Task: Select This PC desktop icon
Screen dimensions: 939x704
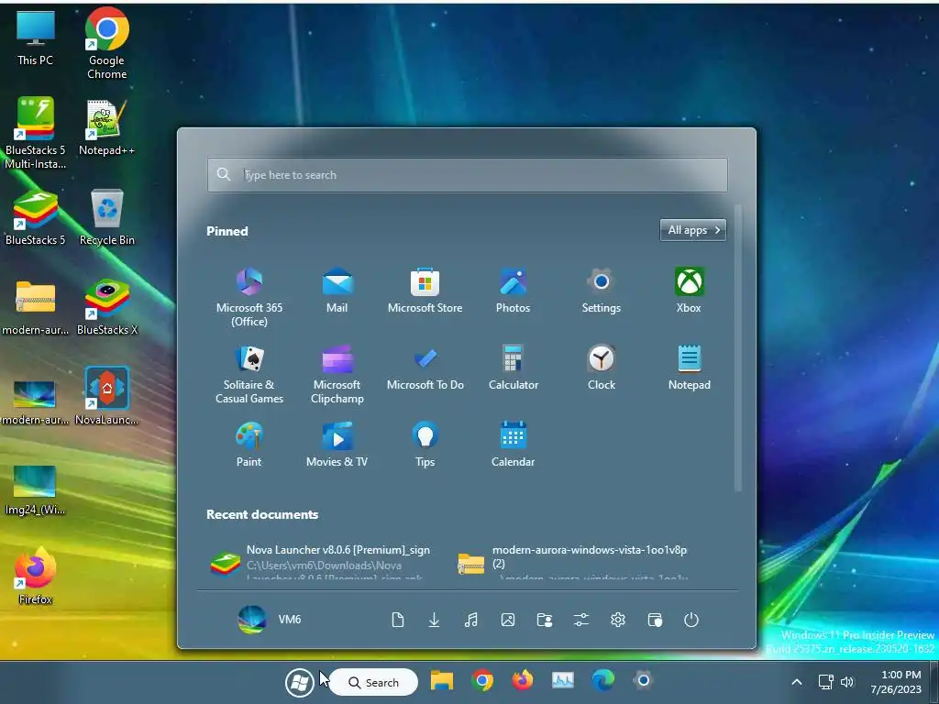Action: click(36, 38)
